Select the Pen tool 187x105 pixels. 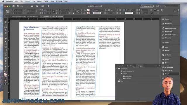(x=6, y=39)
